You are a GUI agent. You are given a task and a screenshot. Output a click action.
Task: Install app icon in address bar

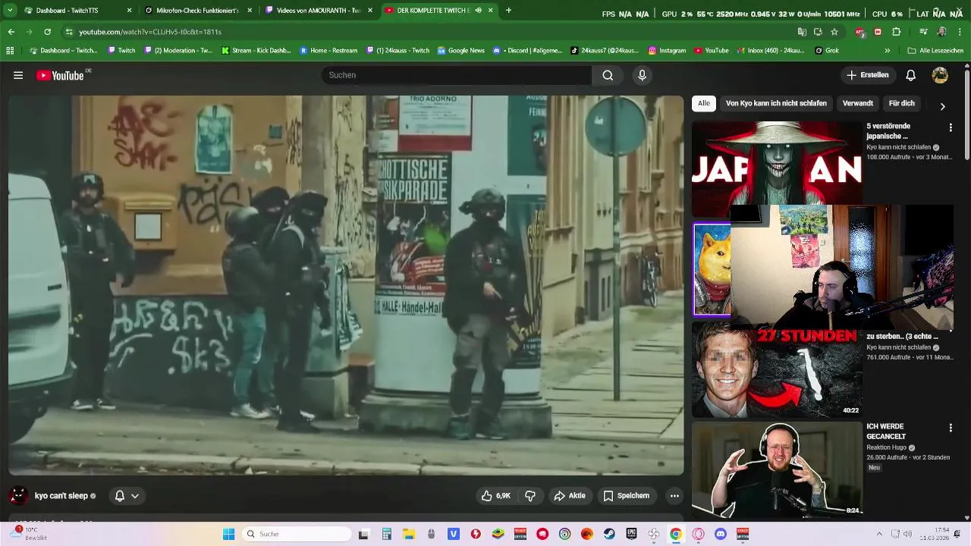coord(818,32)
